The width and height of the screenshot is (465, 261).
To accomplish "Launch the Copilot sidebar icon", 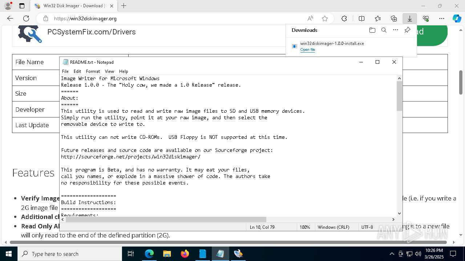I will [x=457, y=18].
